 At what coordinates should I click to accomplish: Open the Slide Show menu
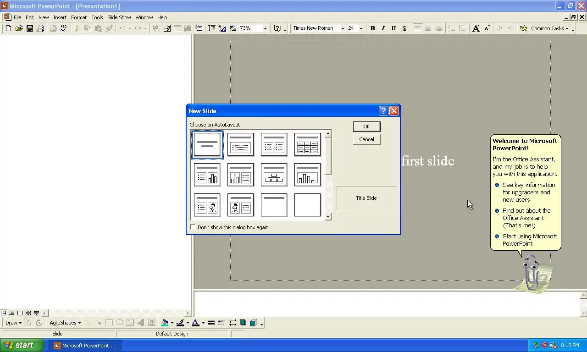(119, 17)
